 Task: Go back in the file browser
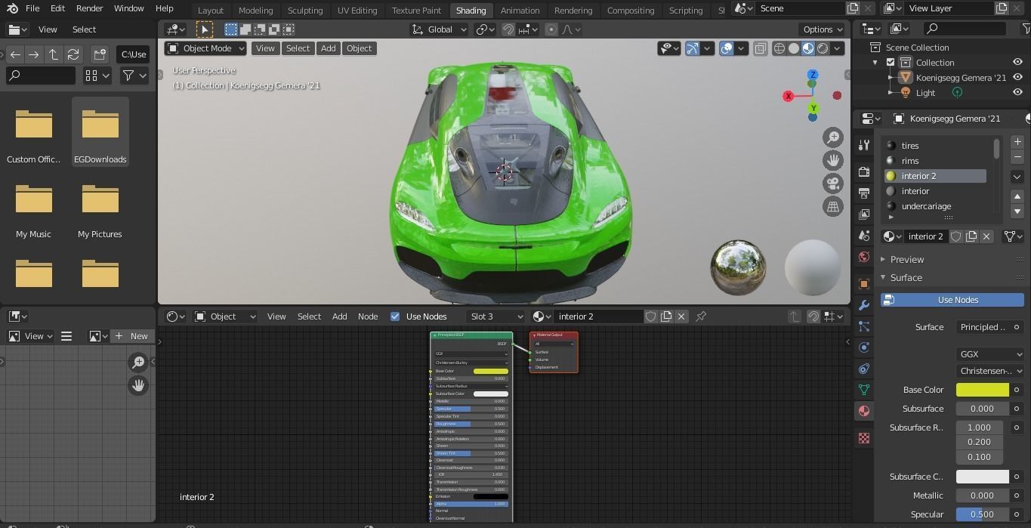tap(15, 54)
